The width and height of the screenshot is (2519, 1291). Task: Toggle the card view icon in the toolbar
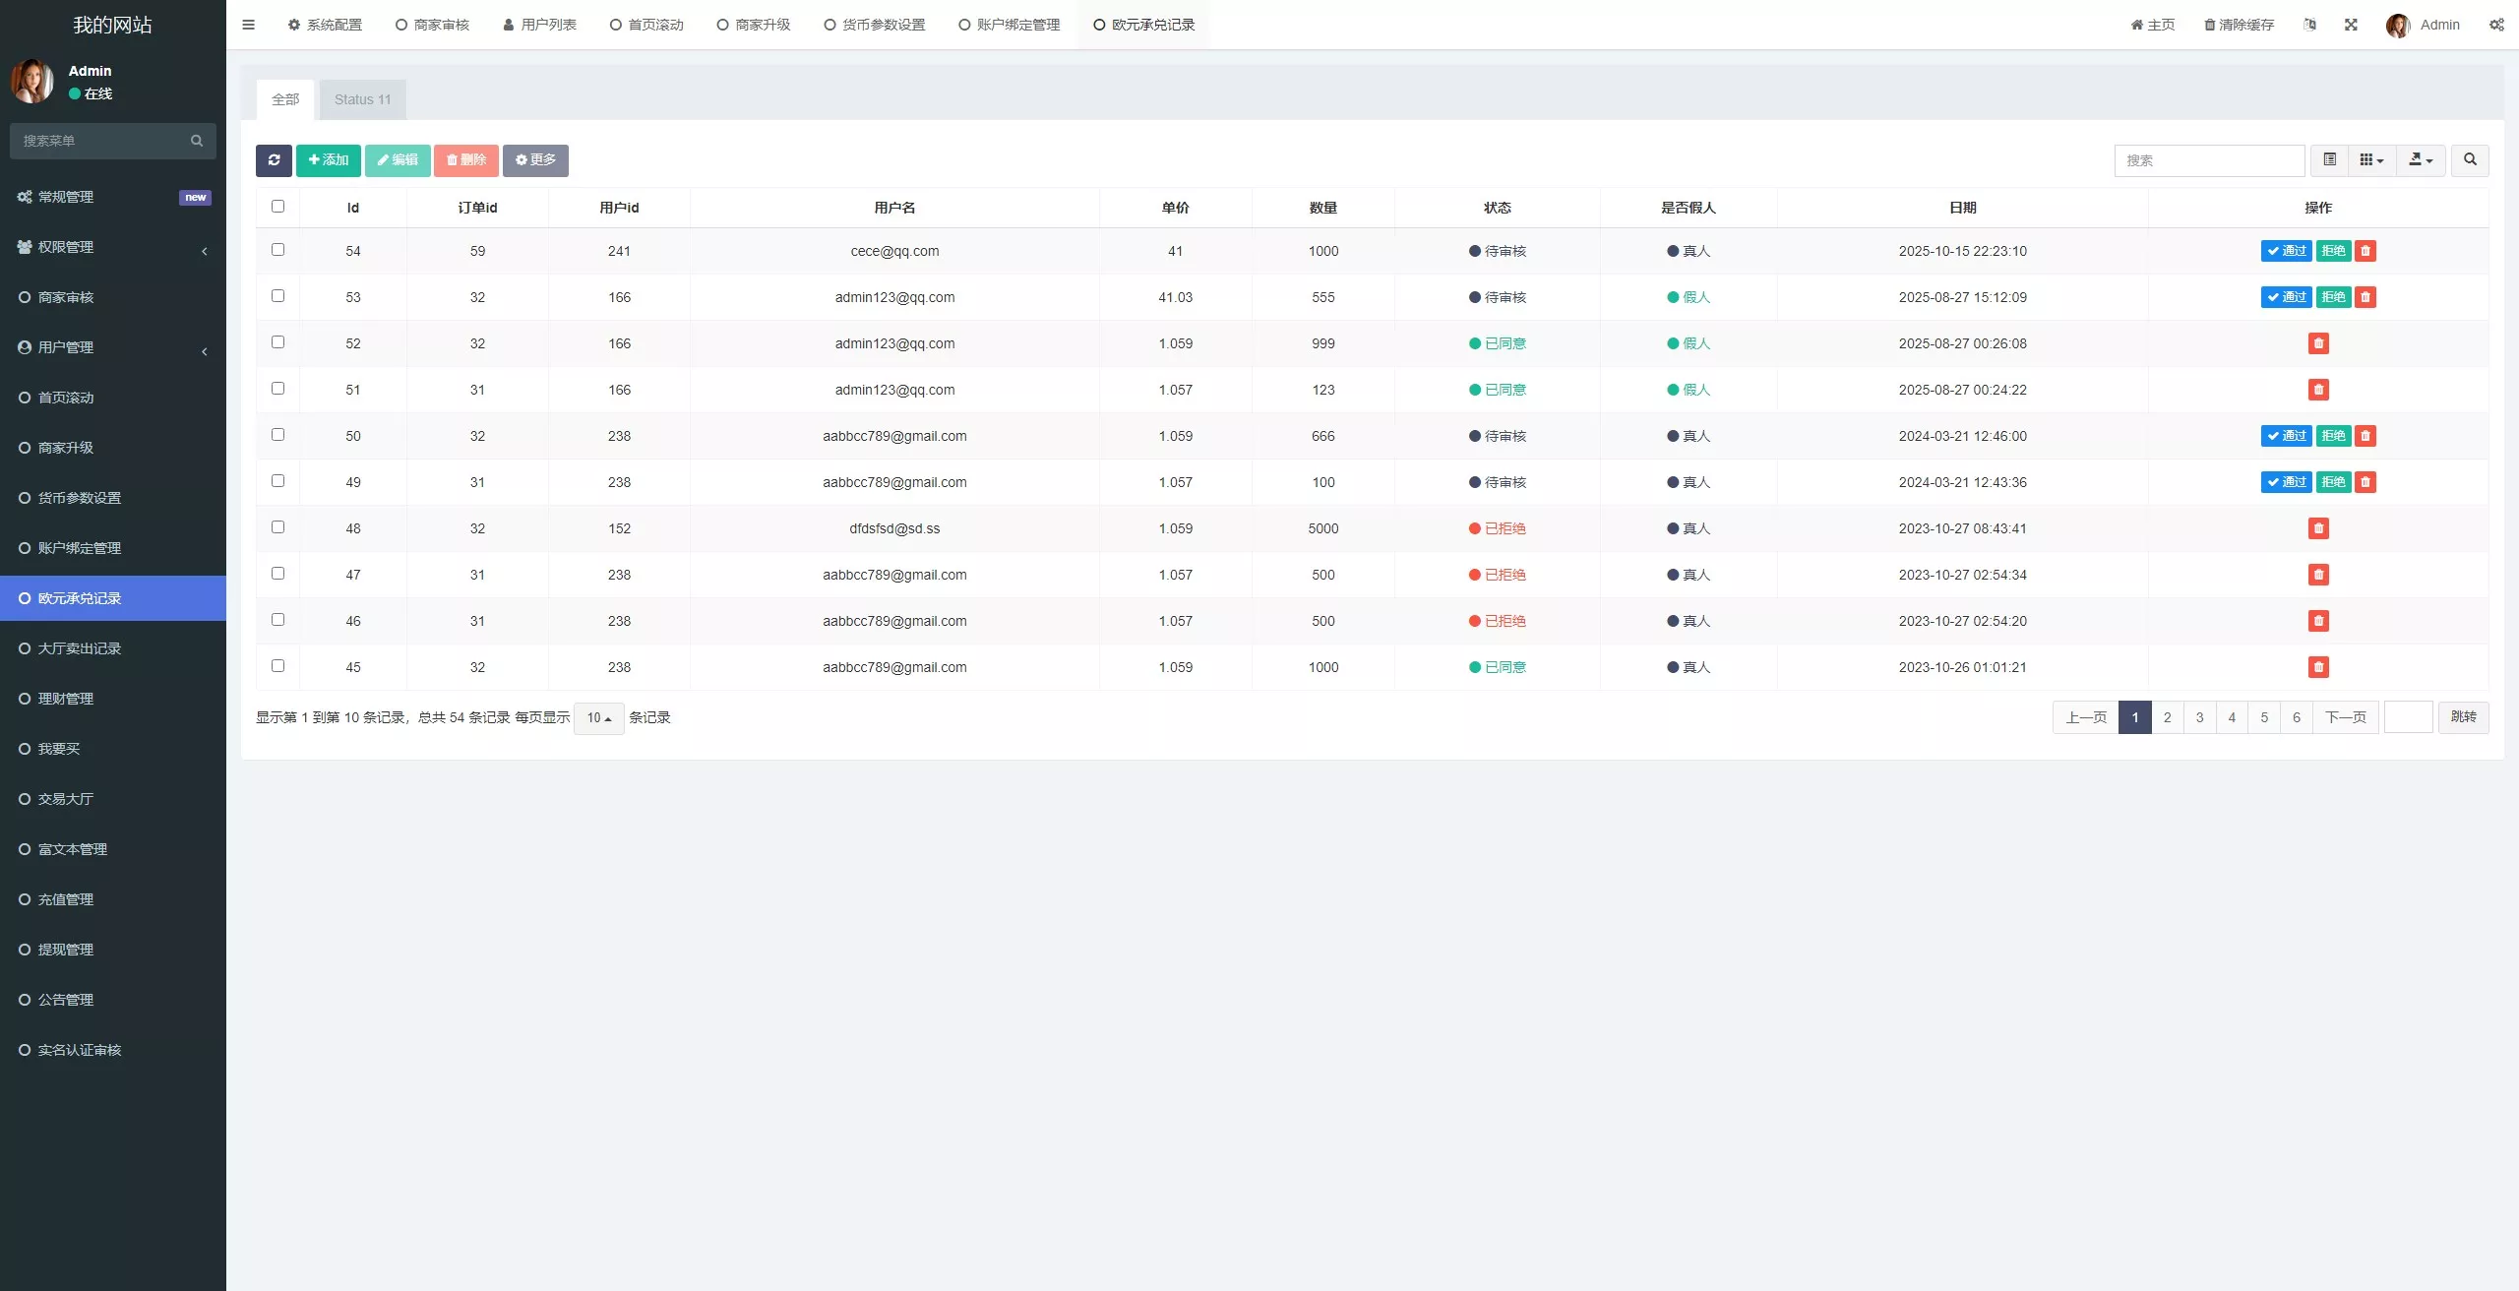pos(2329,160)
